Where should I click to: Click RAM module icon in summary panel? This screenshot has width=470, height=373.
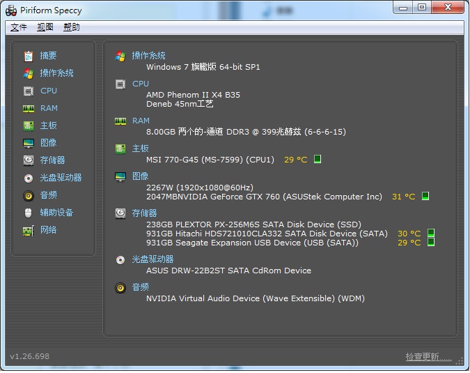pyautogui.click(x=120, y=121)
